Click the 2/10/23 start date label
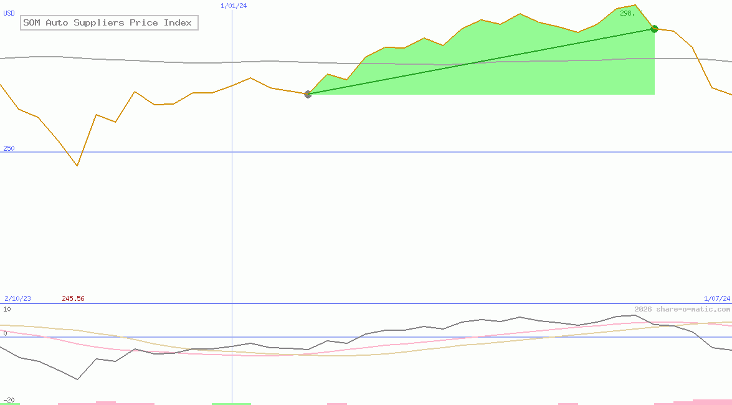The height and width of the screenshot is (405, 732). (17, 298)
